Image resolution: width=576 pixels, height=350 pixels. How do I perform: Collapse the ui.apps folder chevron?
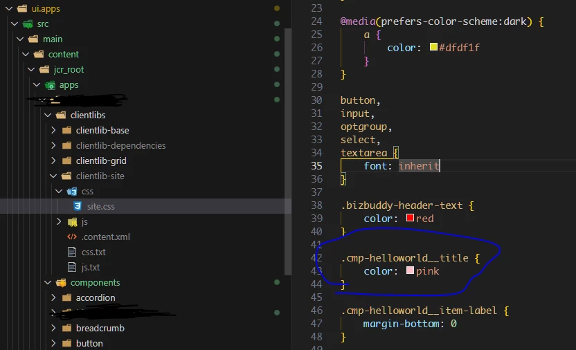click(9, 8)
